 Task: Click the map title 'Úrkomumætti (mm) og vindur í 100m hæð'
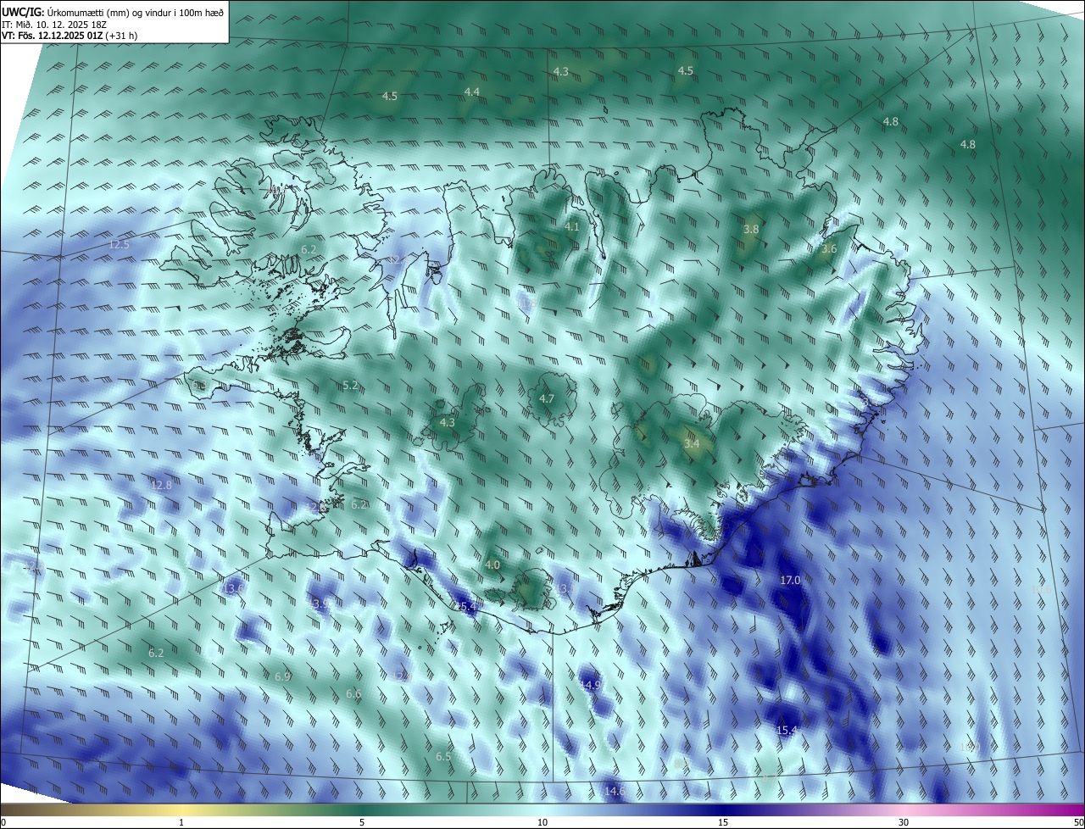pos(136,11)
